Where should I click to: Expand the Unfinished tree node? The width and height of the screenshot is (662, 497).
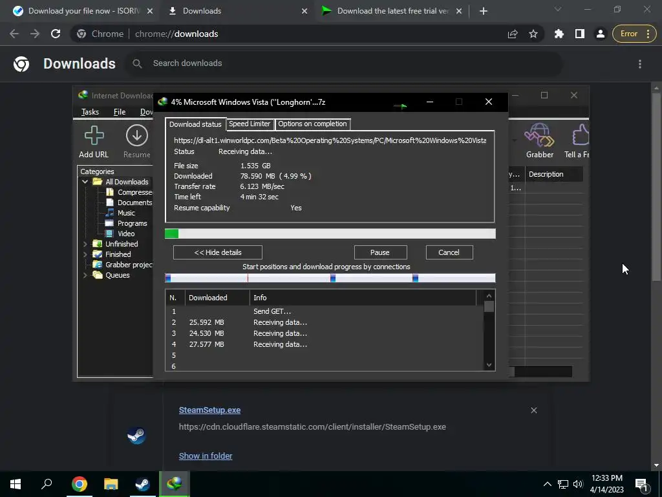pos(85,244)
